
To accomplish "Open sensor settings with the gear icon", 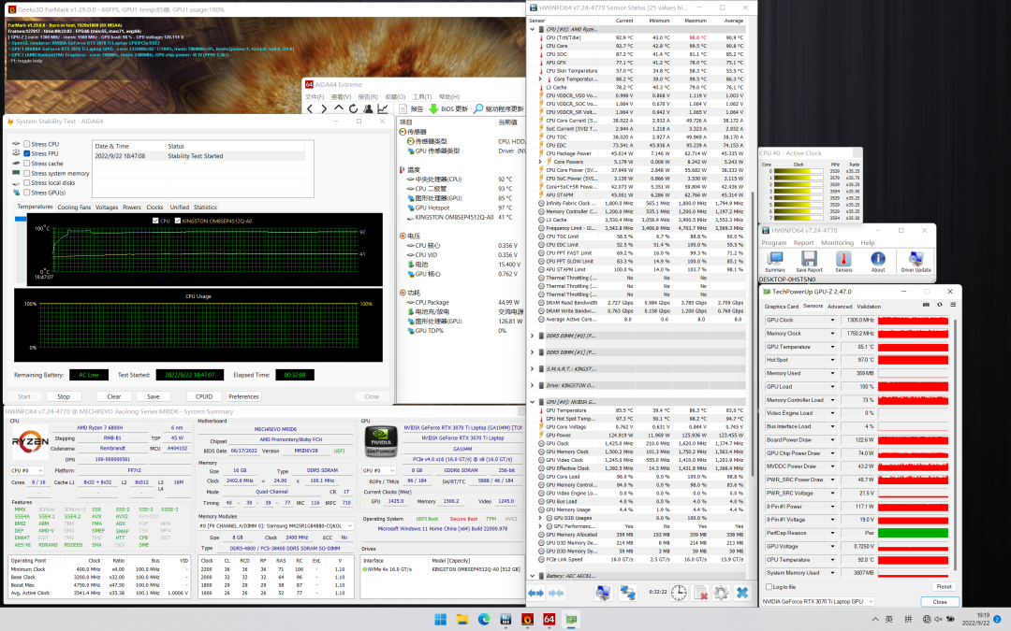I will 720,593.
